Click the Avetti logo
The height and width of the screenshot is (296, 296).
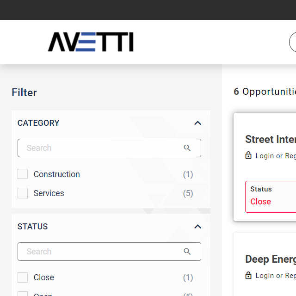(91, 42)
